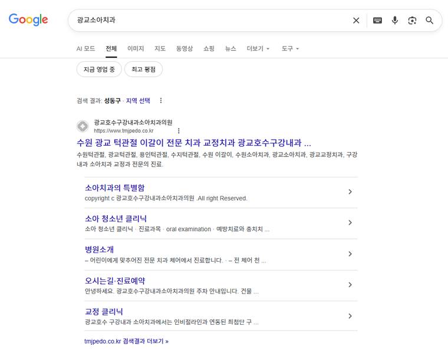This screenshot has width=448, height=356.
Task: Start voice search with microphone icon
Action: (x=395, y=20)
